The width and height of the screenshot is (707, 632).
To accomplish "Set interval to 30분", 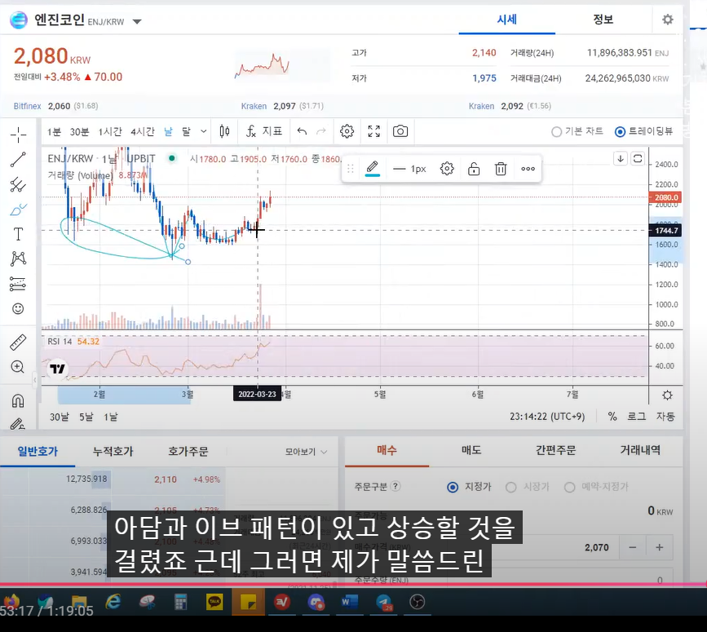I will tap(79, 131).
